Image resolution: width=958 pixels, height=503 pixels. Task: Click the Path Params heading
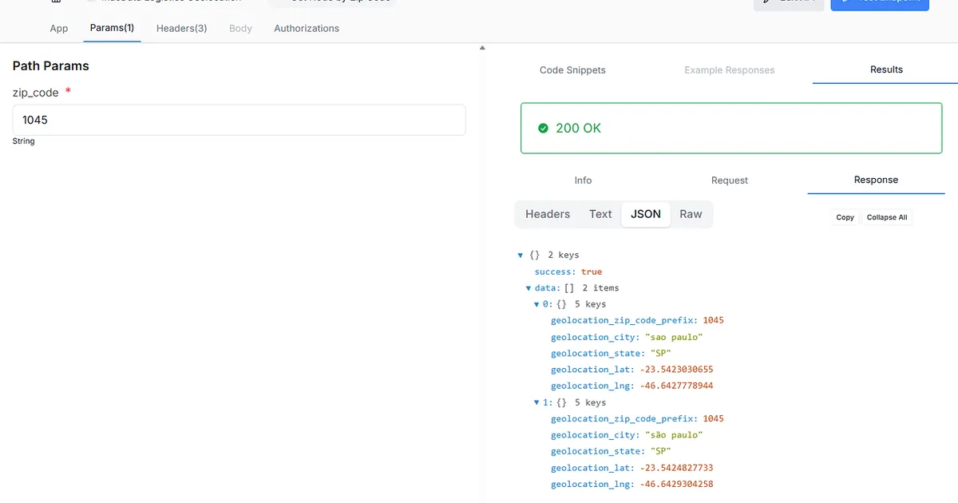pyautogui.click(x=51, y=65)
